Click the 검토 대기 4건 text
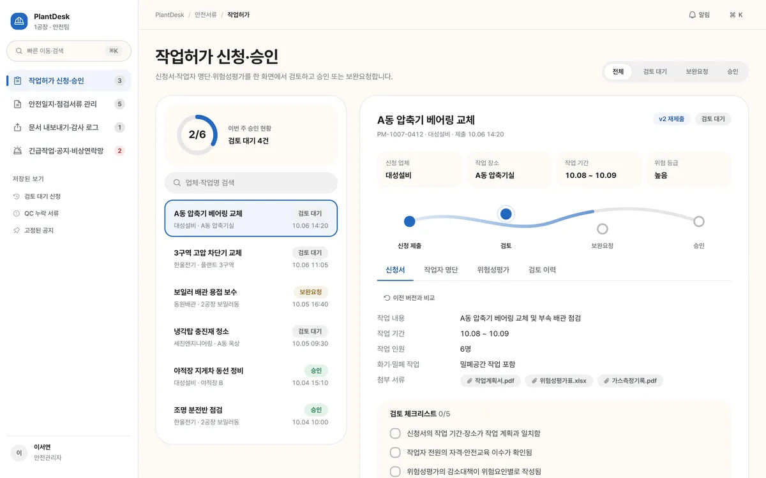 248,141
